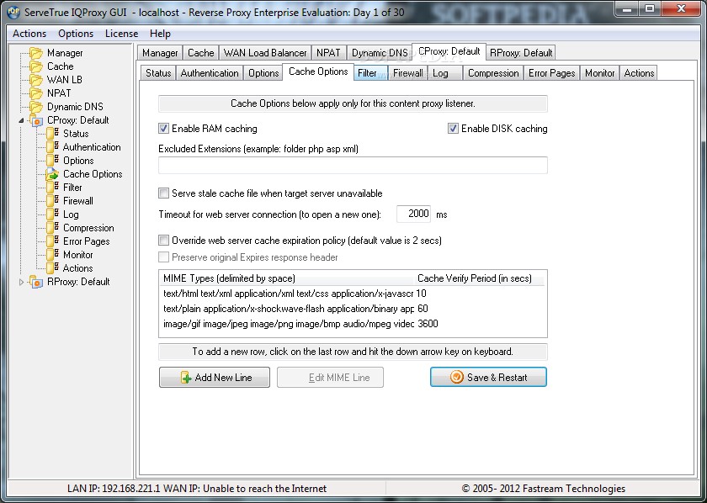This screenshot has width=707, height=503.
Task: Open the Authentication sub-tab
Action: tap(210, 73)
